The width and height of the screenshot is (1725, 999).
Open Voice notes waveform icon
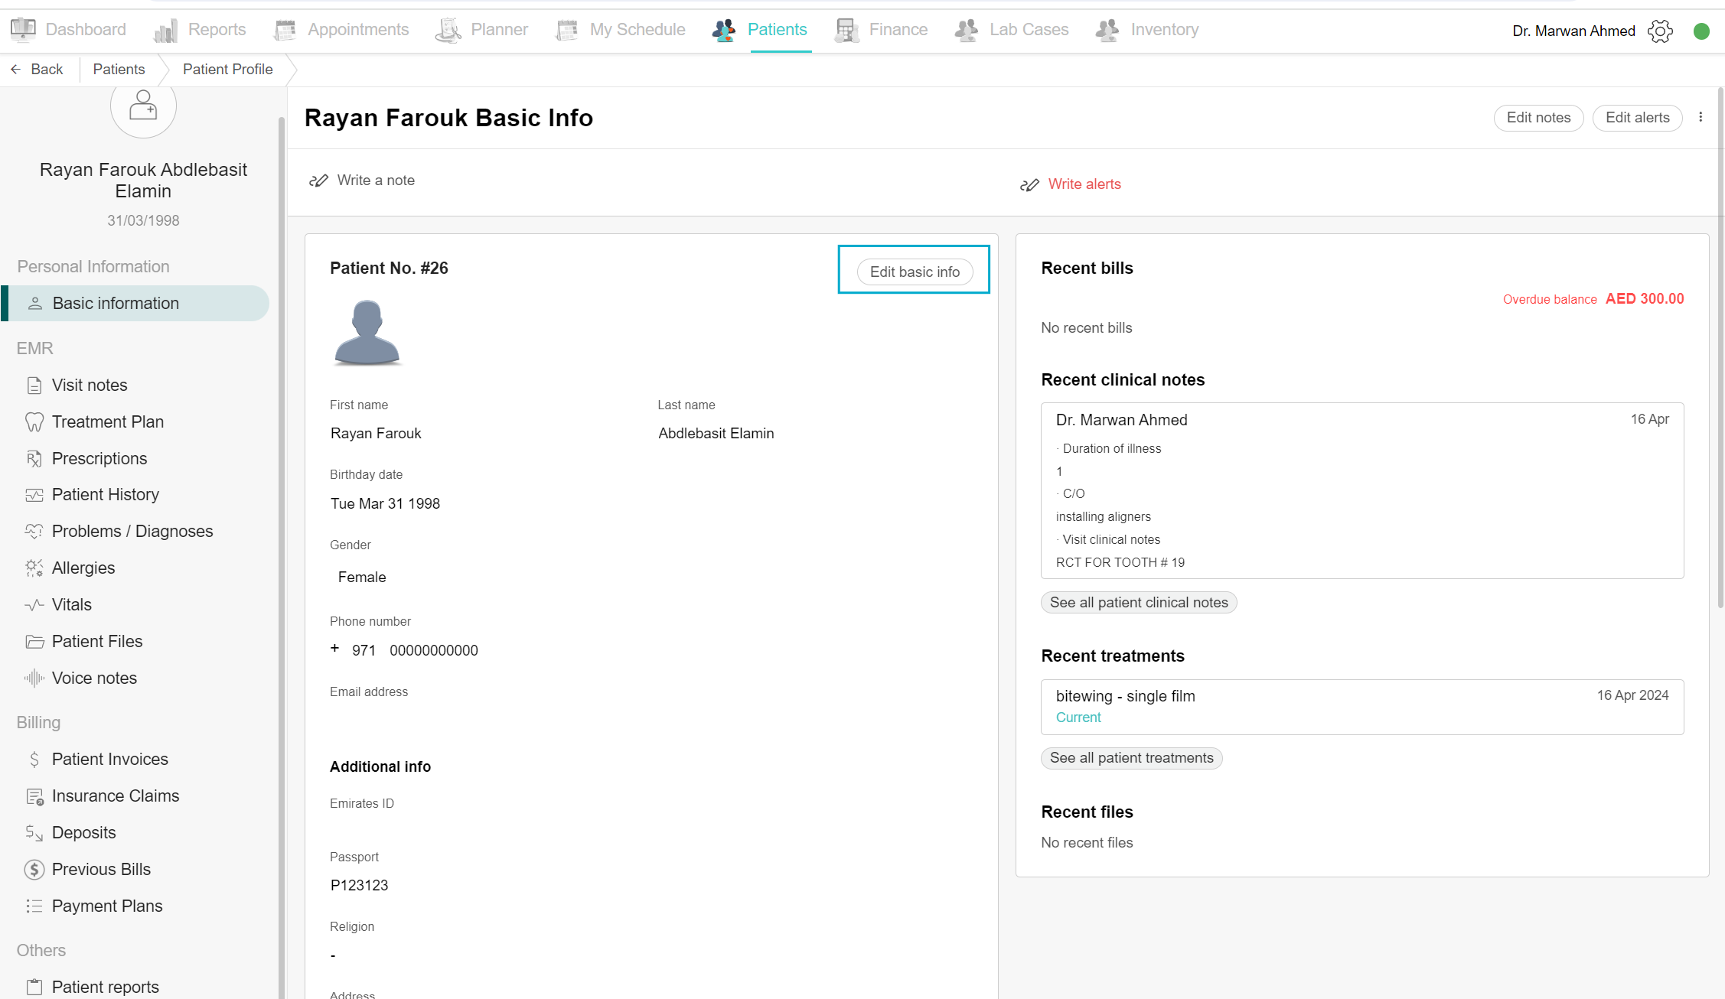(x=34, y=678)
